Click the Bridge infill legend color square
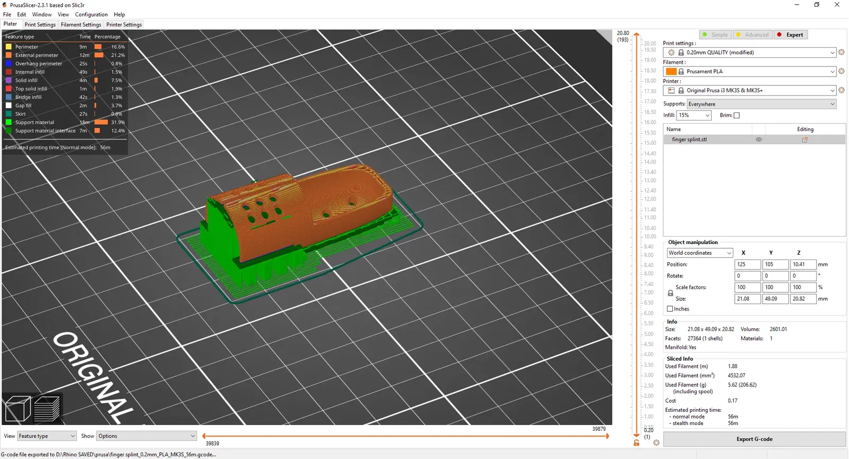 [8, 97]
